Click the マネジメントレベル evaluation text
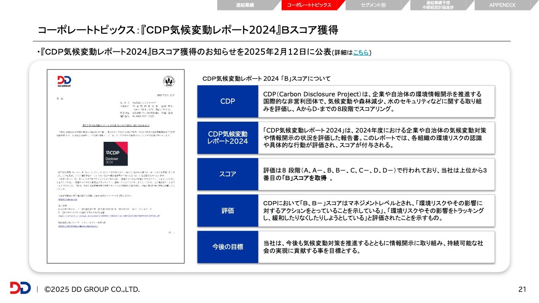Screen dimensions: 539x303 (374, 210)
